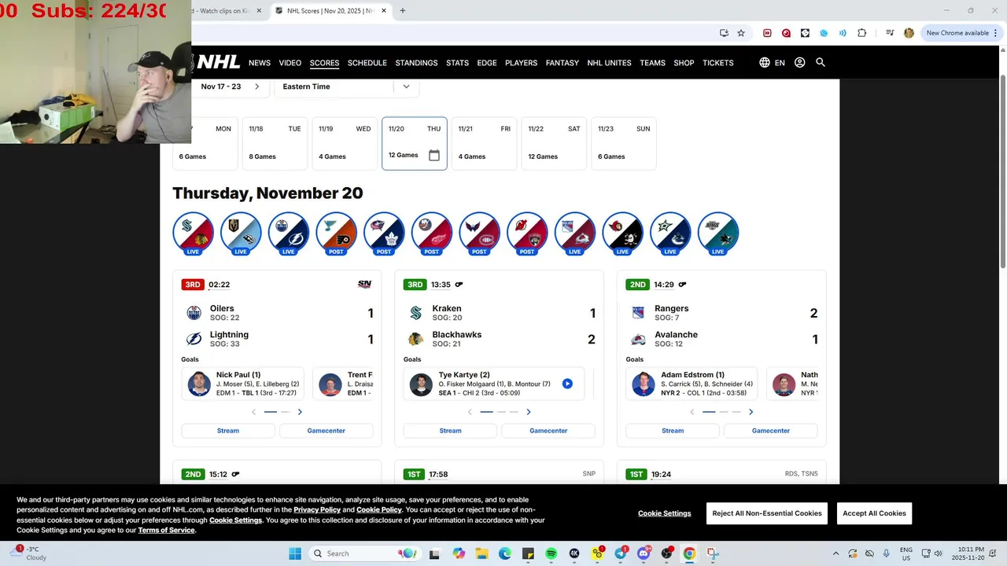The width and height of the screenshot is (1007, 566).
Task: Show next goal in Kraken-Blackhawks carousel
Action: pos(529,412)
